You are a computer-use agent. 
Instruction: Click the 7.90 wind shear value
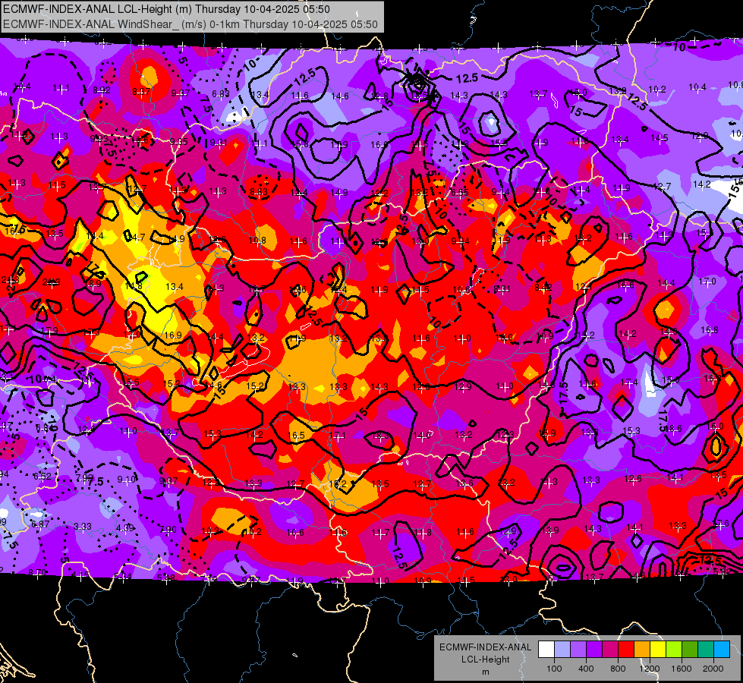tap(167, 530)
